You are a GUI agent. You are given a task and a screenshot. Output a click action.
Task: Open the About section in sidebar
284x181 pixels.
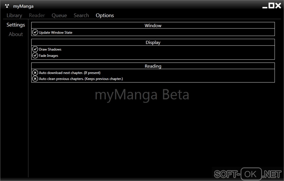(x=16, y=34)
